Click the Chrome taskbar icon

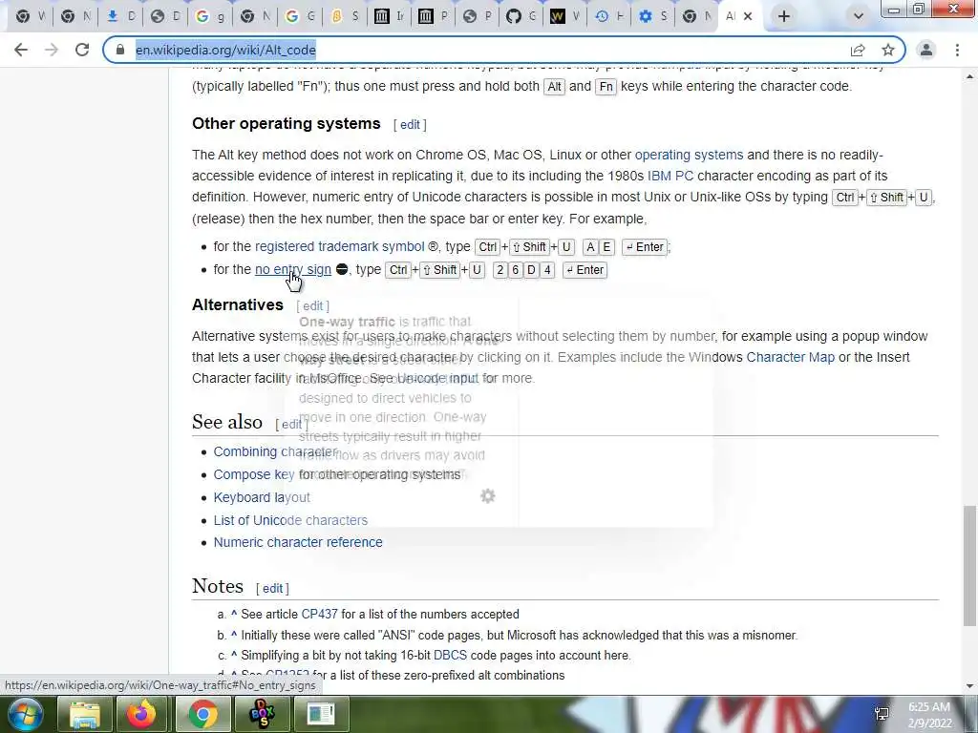tap(202, 714)
